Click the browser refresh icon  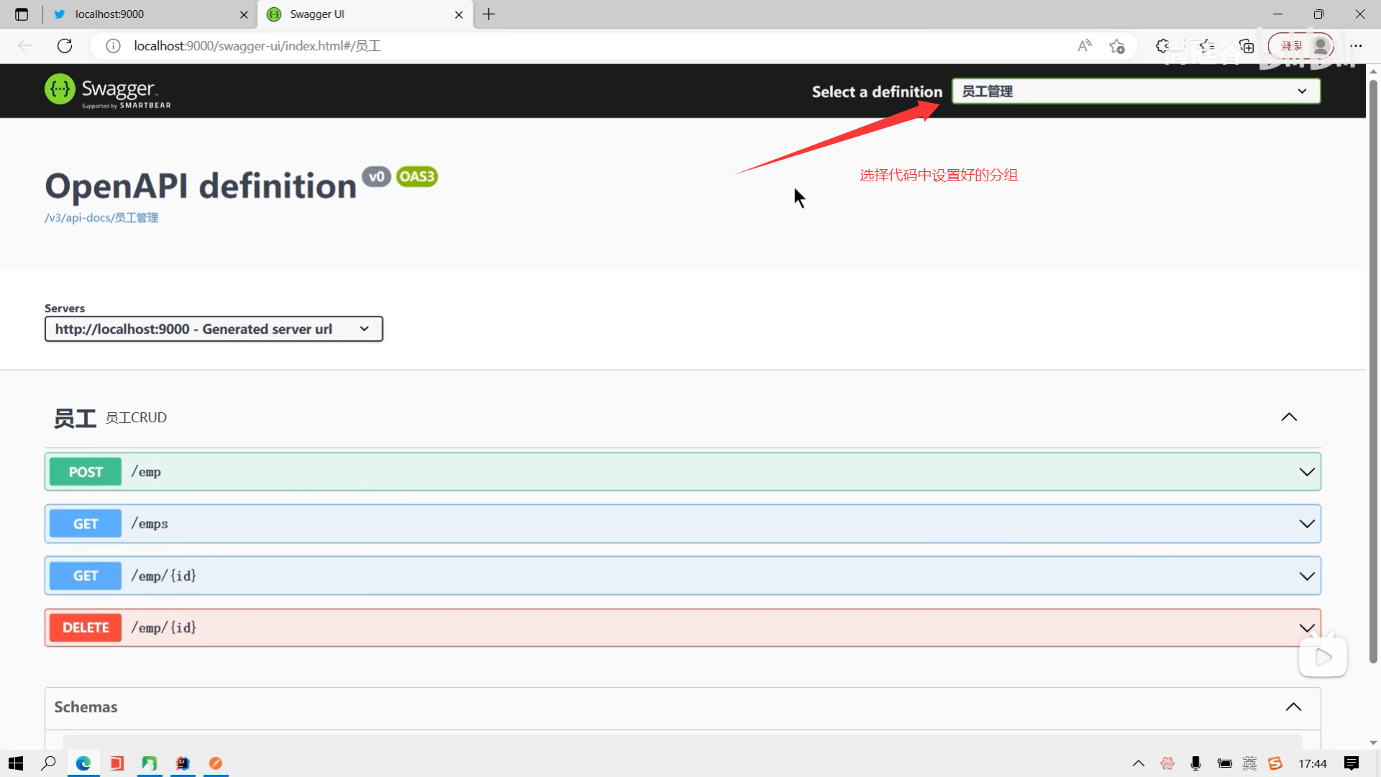[65, 46]
